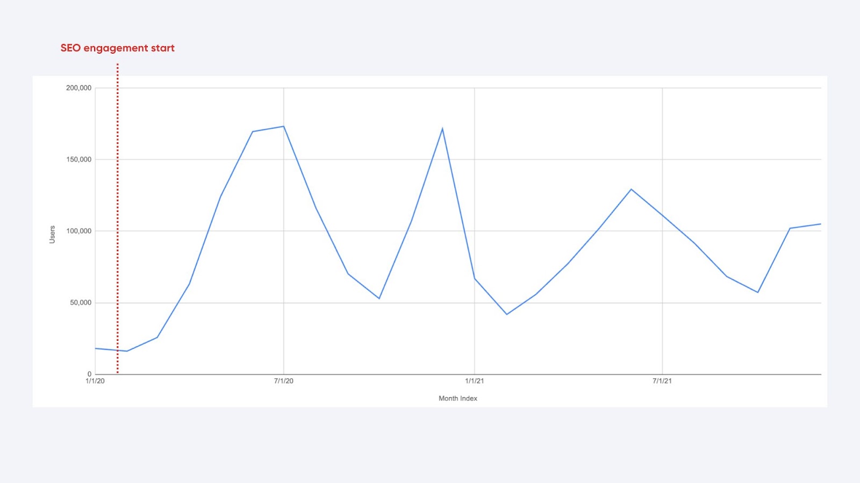Click the 7/1/20 x-axis date label

point(284,381)
